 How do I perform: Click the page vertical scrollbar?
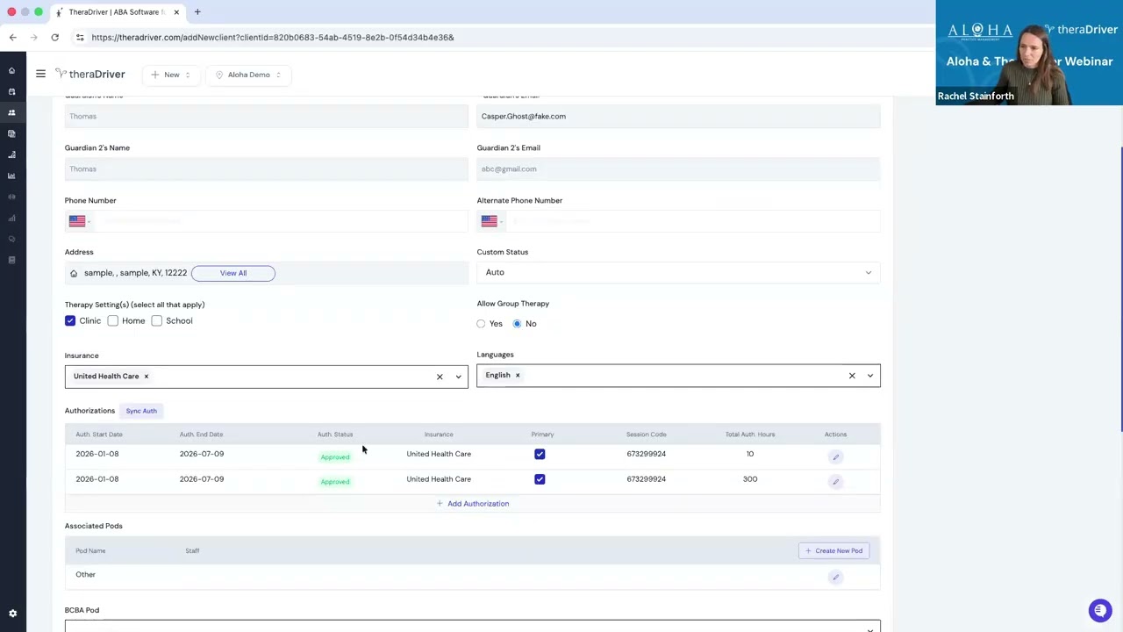[1120, 290]
